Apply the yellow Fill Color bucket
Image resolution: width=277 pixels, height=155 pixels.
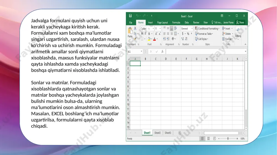(149, 39)
